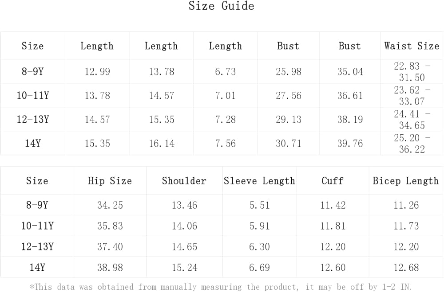Select the Shoulder column header
The image size is (444, 292).
184,181
